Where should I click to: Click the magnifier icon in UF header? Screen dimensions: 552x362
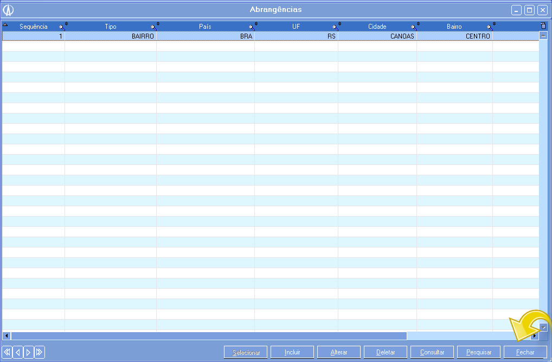[335, 28]
